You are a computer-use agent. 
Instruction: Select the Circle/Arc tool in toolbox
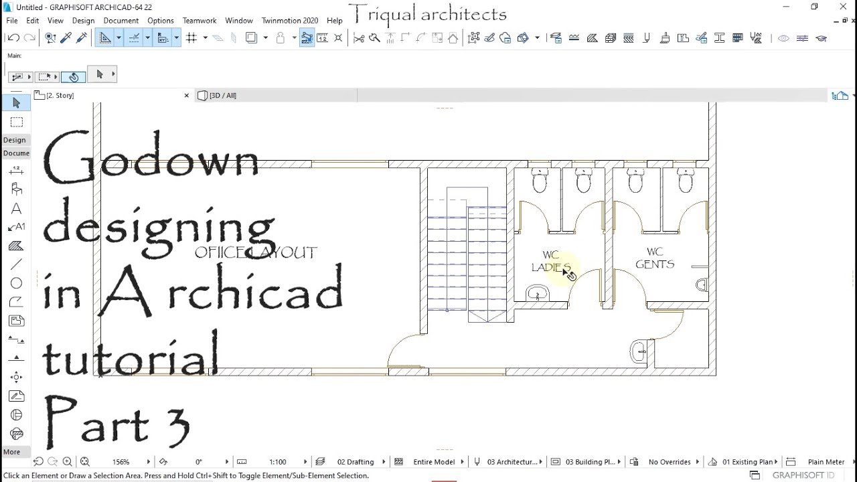coord(17,283)
